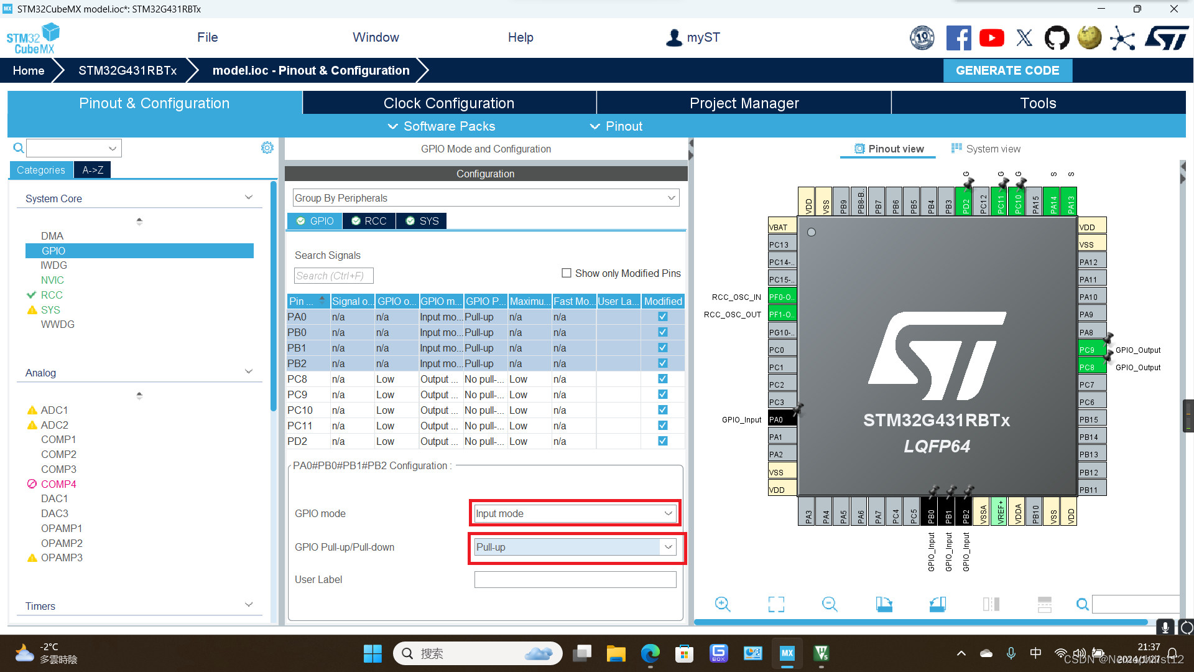Screen dimensions: 1194x672
Task: Open the Help menu
Action: coord(521,37)
